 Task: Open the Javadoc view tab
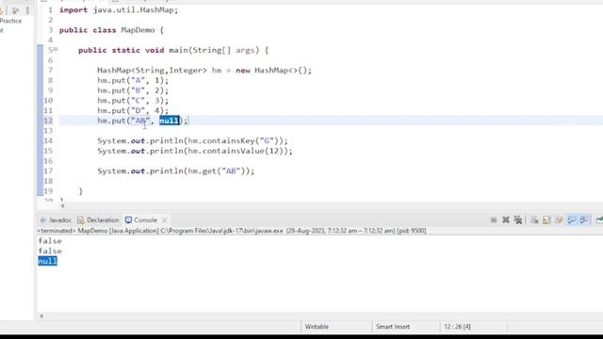pos(57,219)
